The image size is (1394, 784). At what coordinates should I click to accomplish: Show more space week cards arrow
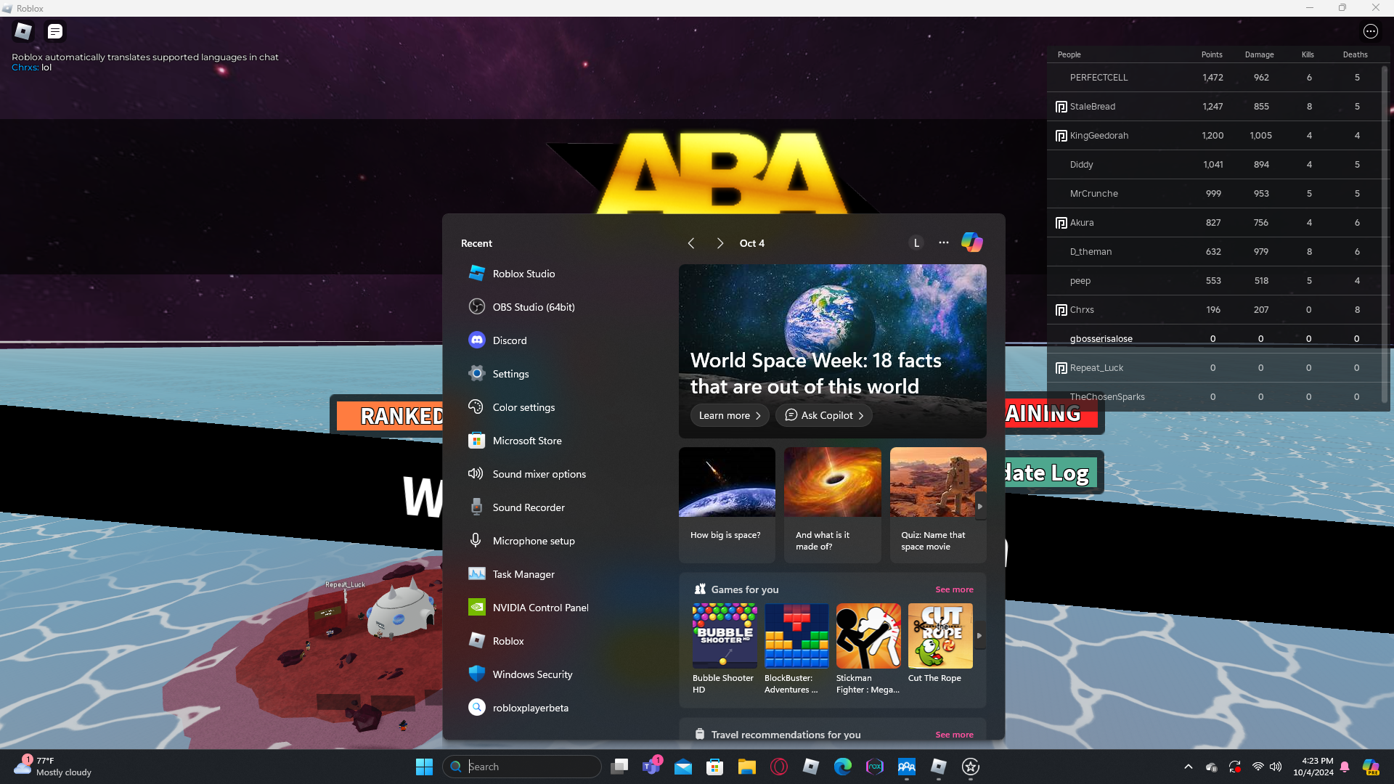980,507
